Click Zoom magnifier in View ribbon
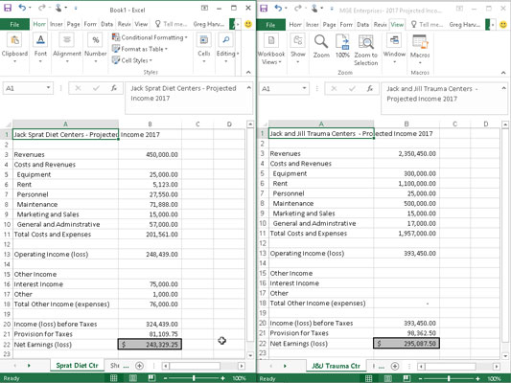511x383 pixels. click(x=321, y=47)
